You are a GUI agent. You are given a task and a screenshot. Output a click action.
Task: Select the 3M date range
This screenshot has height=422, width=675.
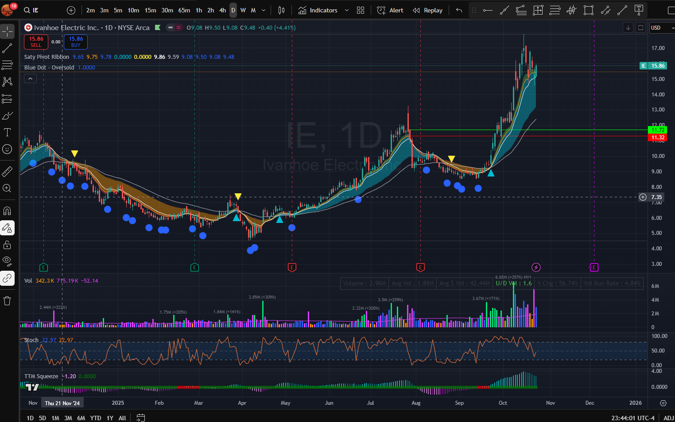point(68,418)
